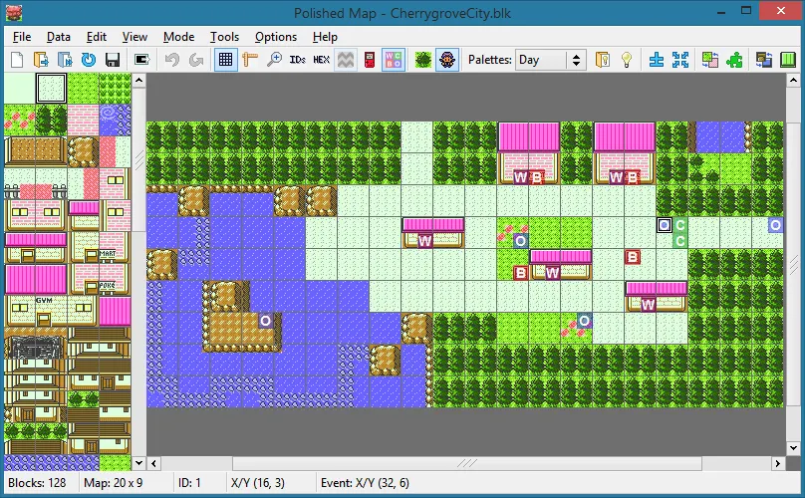Screen dimensions: 805x498
Task: Open a map file with folder icon
Action: click(41, 60)
